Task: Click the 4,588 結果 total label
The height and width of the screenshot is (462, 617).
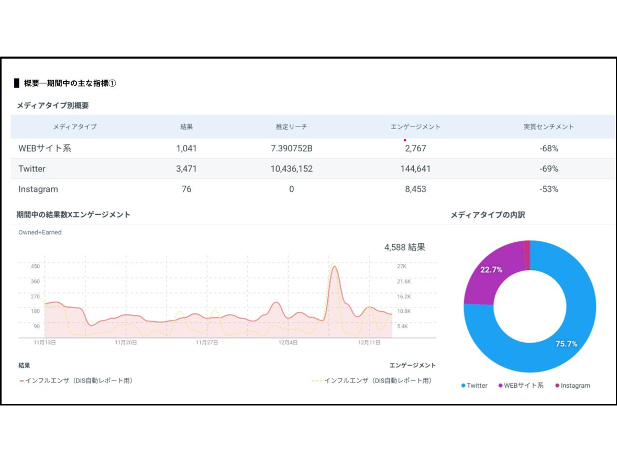Action: click(404, 247)
